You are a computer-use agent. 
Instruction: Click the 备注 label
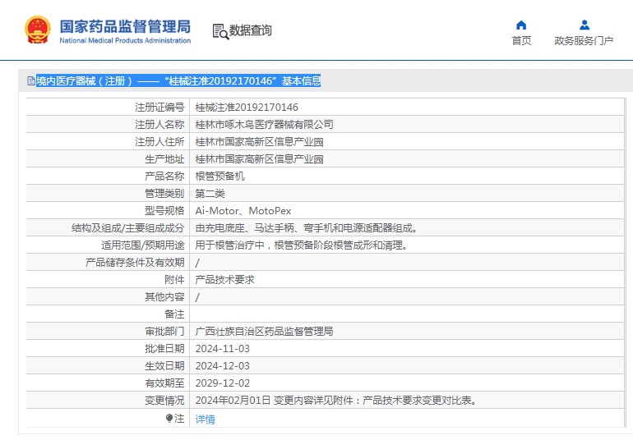pos(174,314)
